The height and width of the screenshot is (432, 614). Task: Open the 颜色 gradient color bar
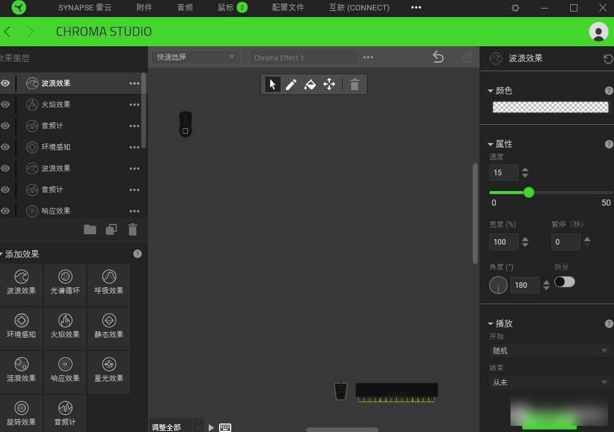[x=550, y=107]
